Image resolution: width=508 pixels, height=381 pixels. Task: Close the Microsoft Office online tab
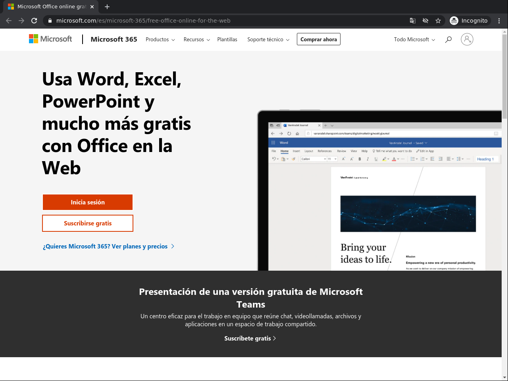point(92,7)
